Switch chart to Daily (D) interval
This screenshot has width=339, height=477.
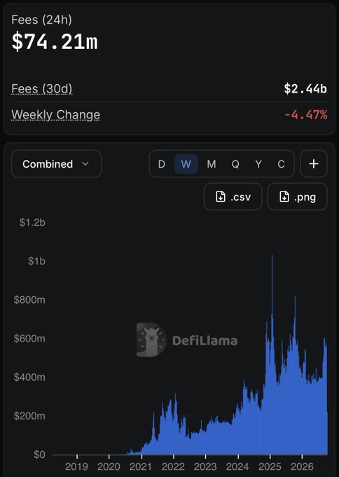click(162, 164)
